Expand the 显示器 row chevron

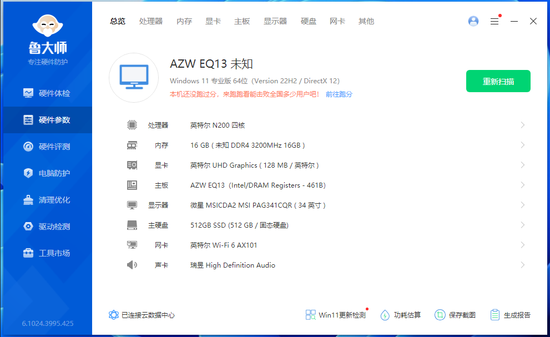coord(523,205)
